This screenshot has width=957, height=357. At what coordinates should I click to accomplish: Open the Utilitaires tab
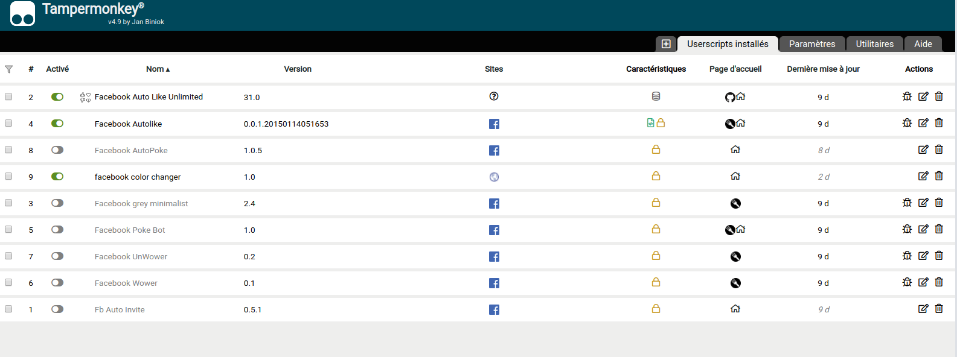[x=874, y=44]
